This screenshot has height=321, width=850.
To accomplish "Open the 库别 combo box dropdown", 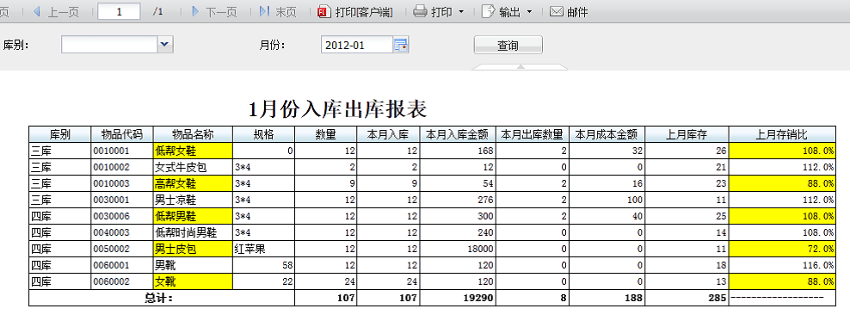I will coord(165,45).
